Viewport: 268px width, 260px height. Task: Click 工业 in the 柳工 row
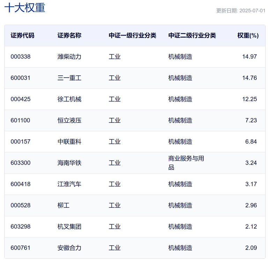pyautogui.click(x=115, y=205)
